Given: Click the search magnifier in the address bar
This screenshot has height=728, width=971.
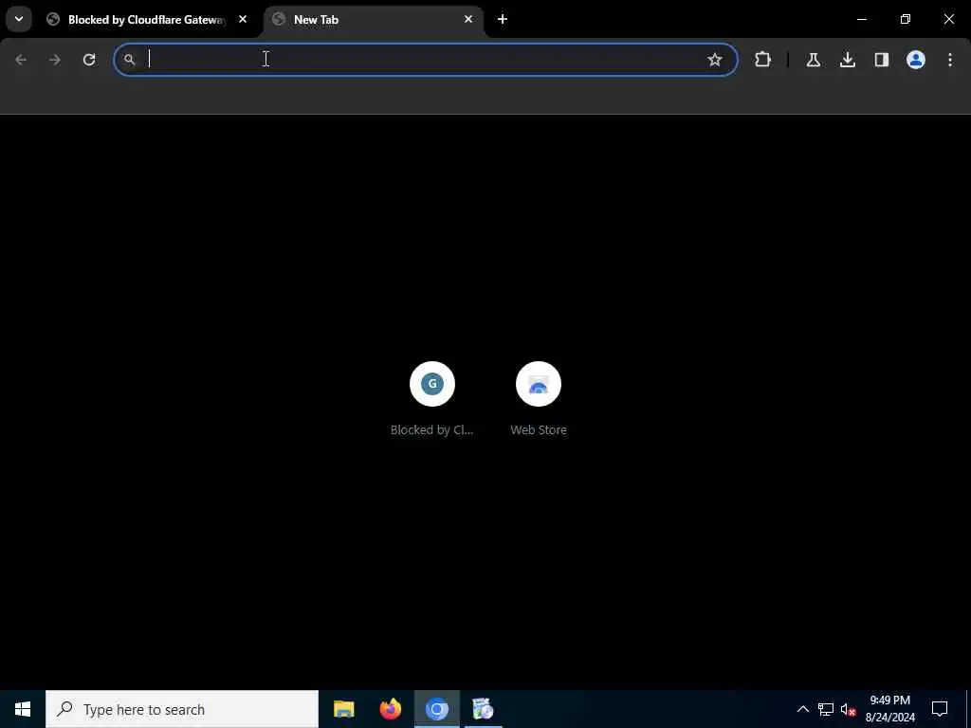Looking at the screenshot, I should [x=129, y=60].
